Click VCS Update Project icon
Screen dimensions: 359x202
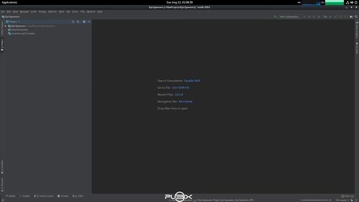tap(330, 17)
